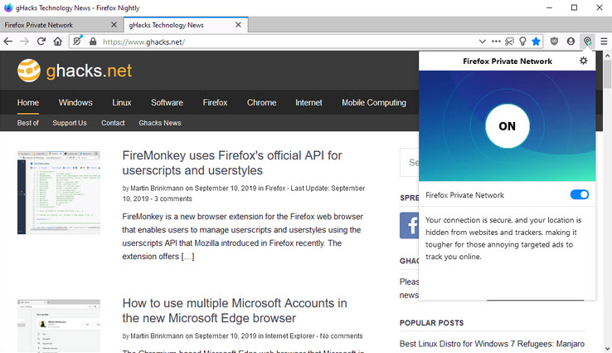Open the uBlock shield extension icon
Image resolution: width=612 pixels, height=353 pixels.
coord(554,42)
